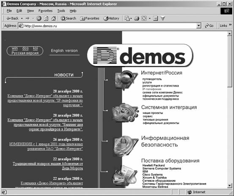Click the наши проекты link
Image resolution: width=234 pixels, height=196 pixels.
point(153,113)
